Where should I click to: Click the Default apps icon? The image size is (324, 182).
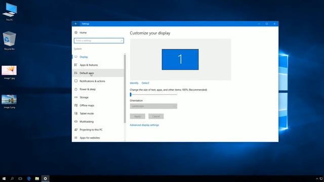coord(76,73)
